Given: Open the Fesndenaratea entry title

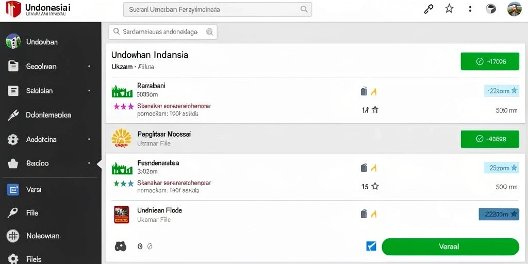Looking at the screenshot, I should tap(158, 163).
